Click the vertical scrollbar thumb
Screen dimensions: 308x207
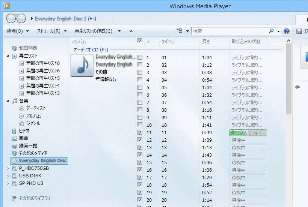[288, 79]
